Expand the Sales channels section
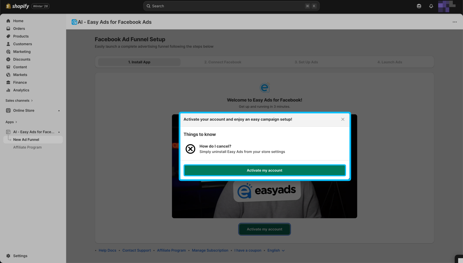The image size is (463, 263). tap(19, 100)
